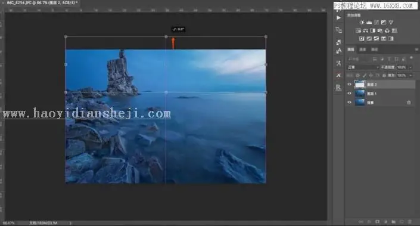The height and width of the screenshot is (226, 420).
Task: Toggle lock position
Action: [x=371, y=76]
